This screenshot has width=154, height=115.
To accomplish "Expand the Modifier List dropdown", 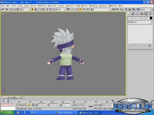I will click(x=151, y=22).
